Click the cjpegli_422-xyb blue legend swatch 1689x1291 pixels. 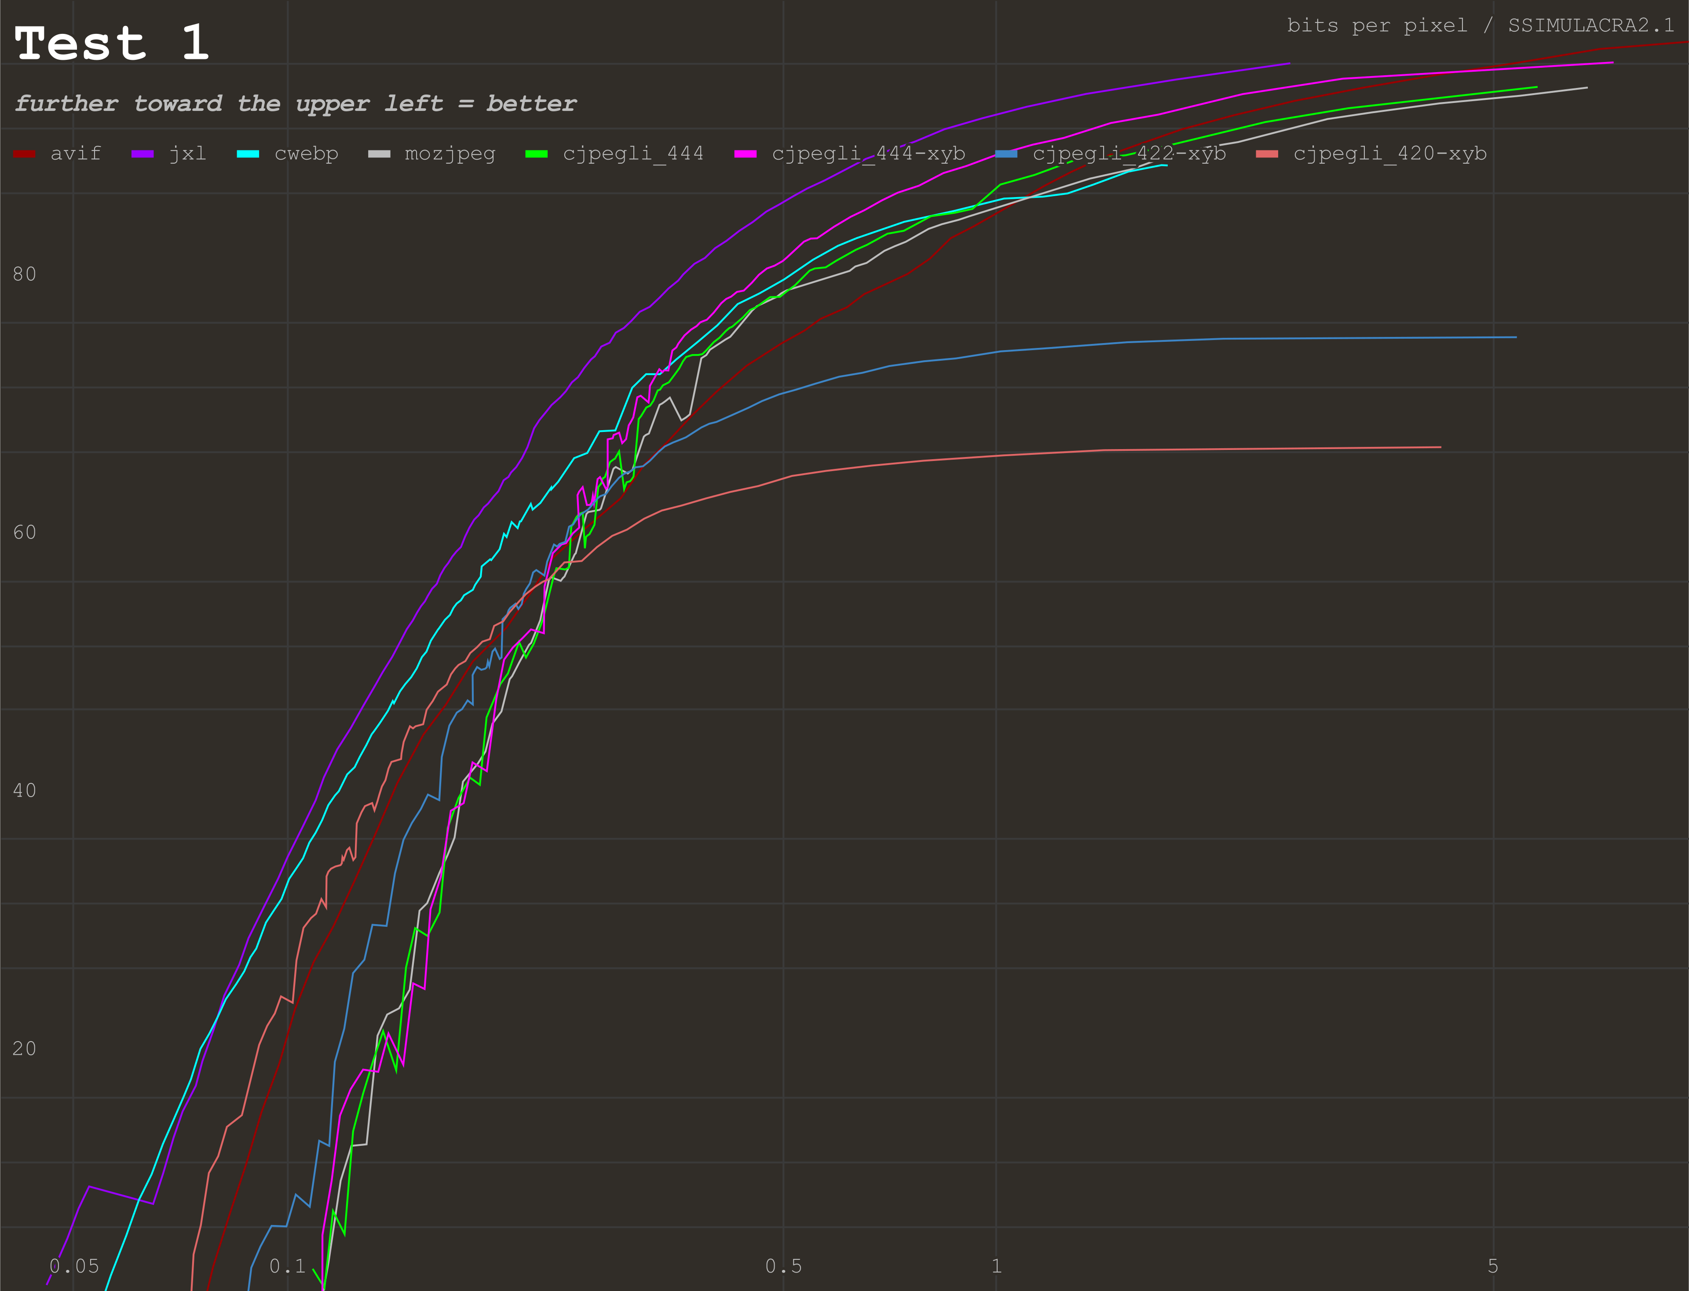coord(1006,154)
